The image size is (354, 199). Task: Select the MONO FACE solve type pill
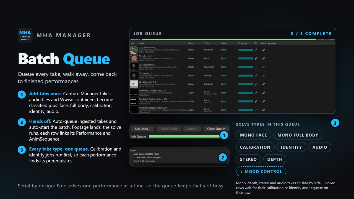253,135
